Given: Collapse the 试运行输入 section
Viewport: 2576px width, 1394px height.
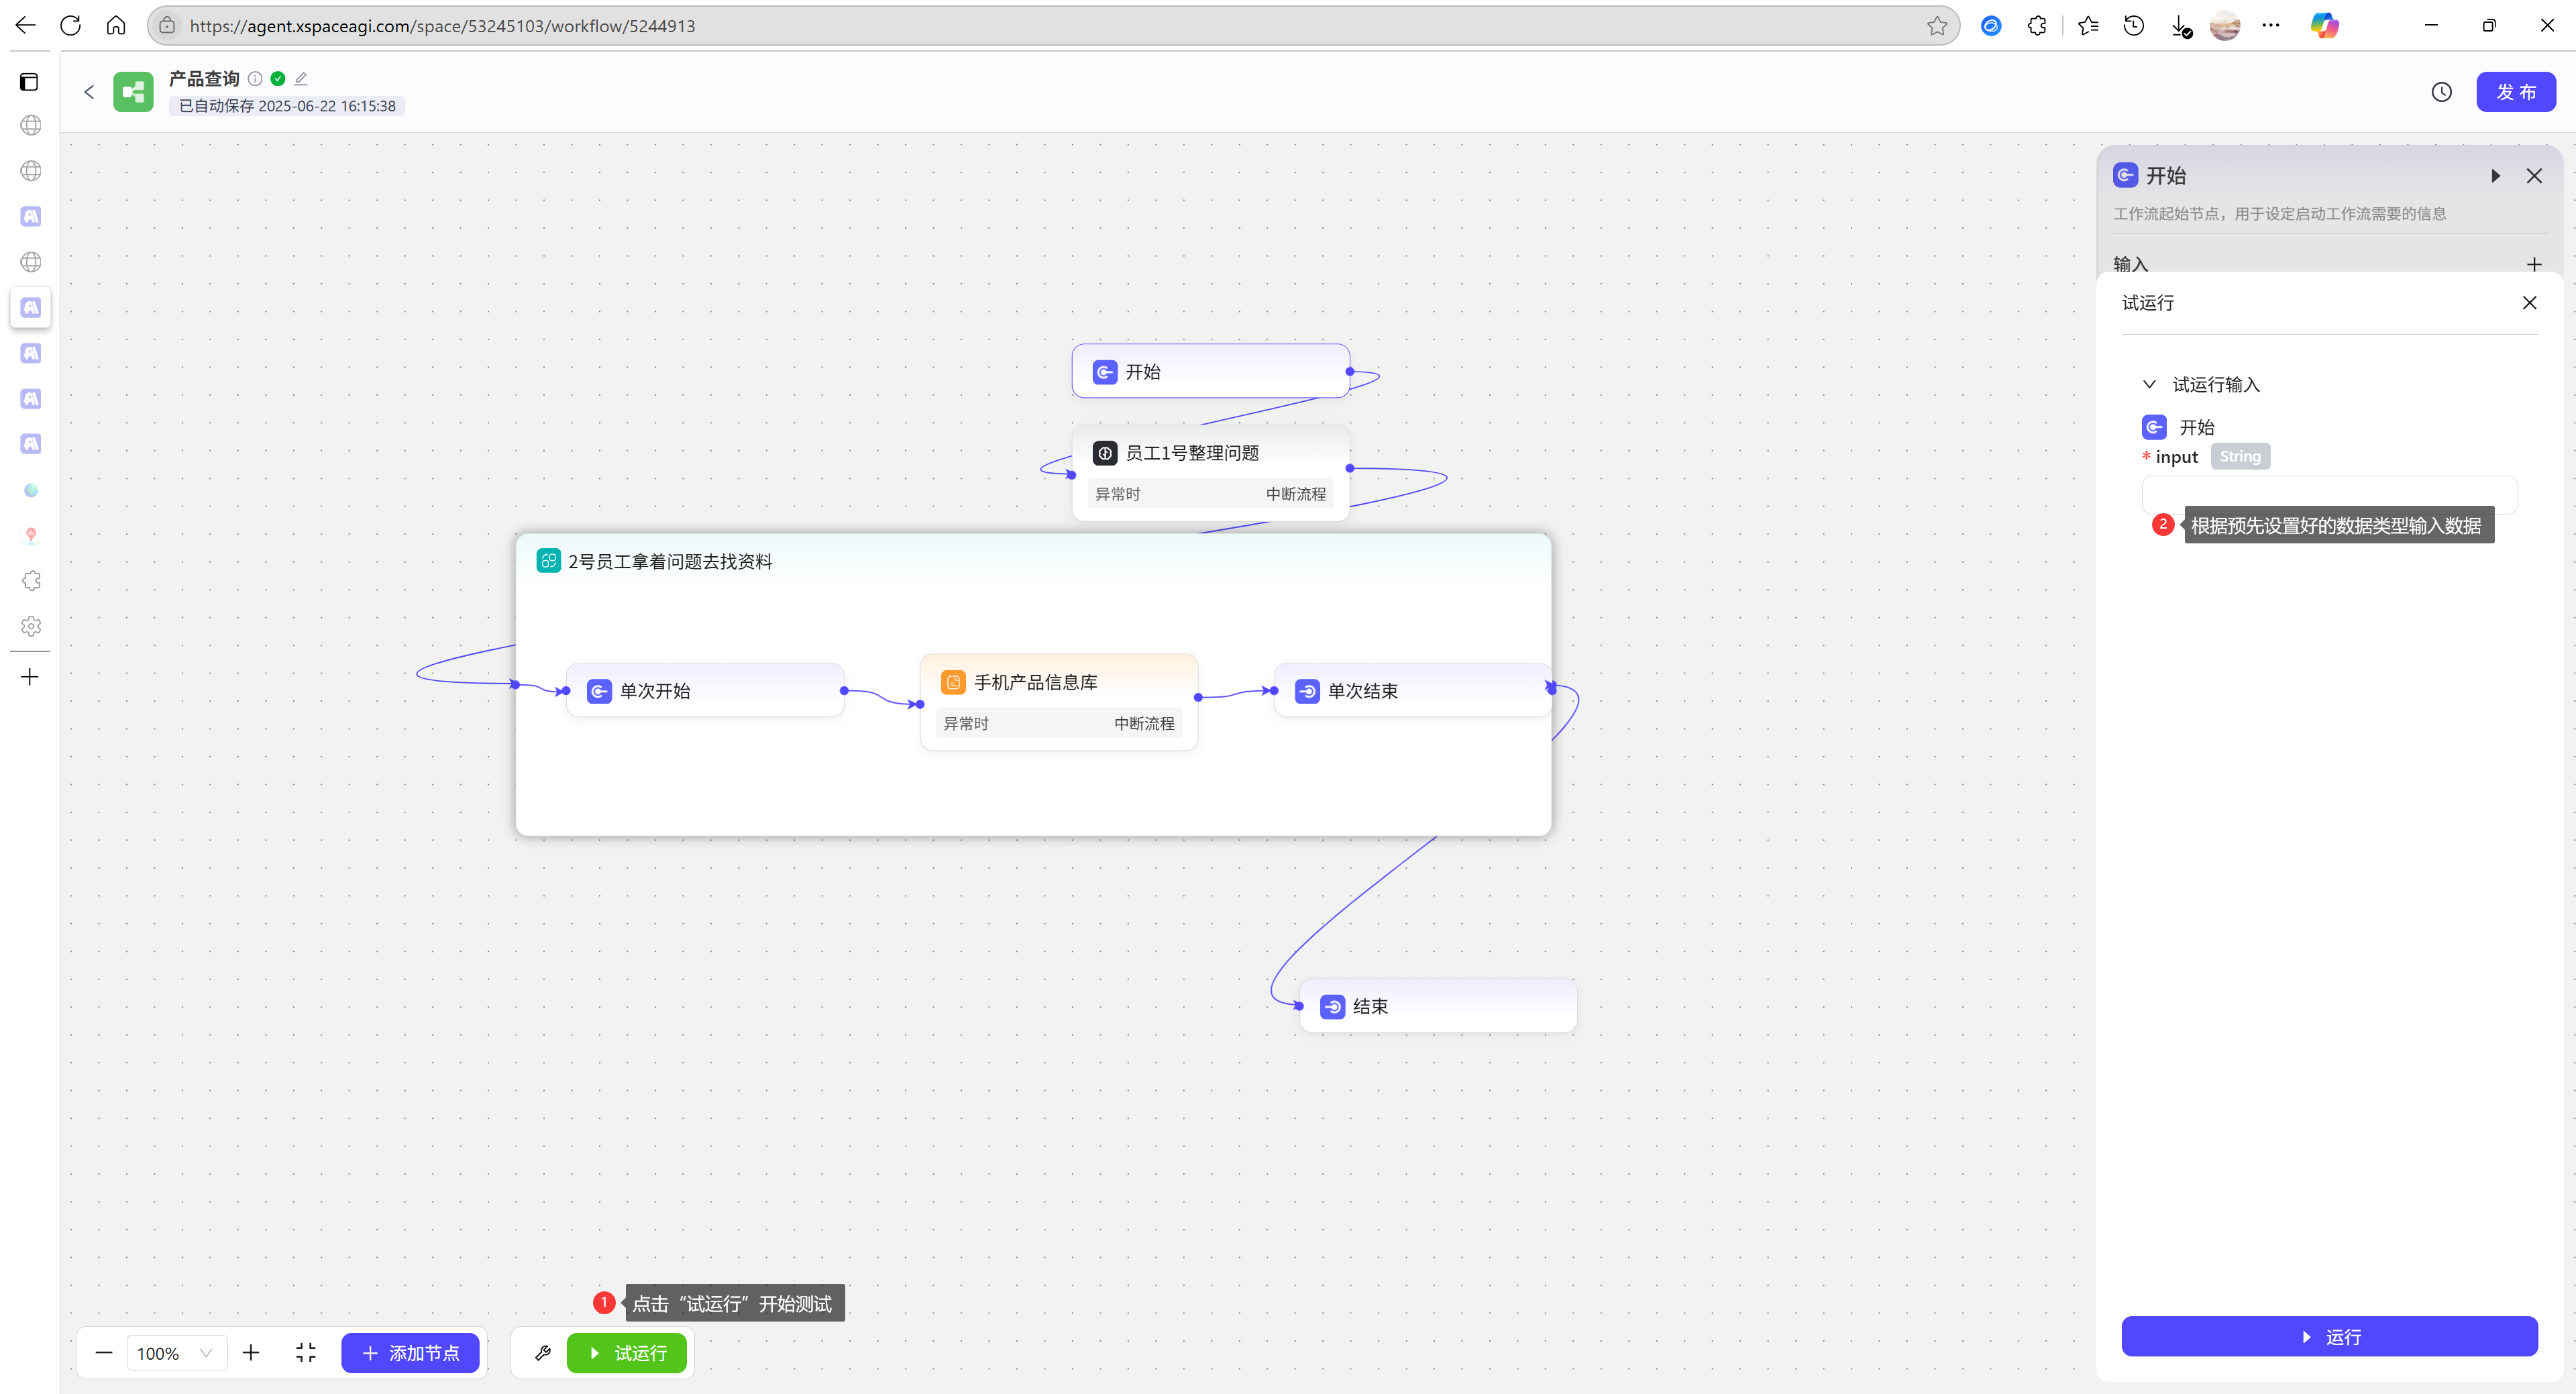Looking at the screenshot, I should pos(2149,384).
